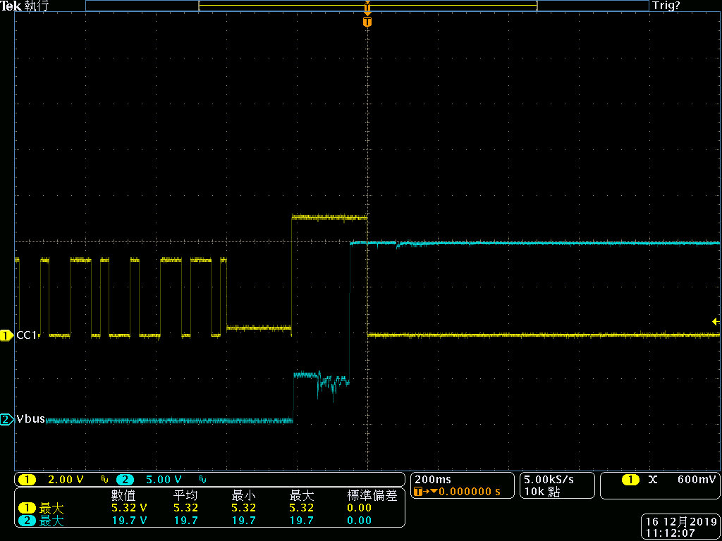Click the record overview bar at top
Image resolution: width=722 pixels, height=541 pixels.
367,6
